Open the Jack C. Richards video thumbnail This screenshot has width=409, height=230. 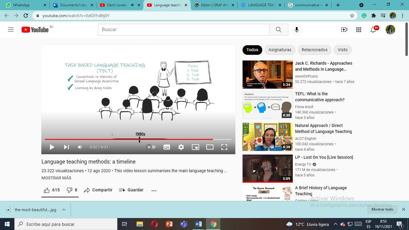coord(268,75)
